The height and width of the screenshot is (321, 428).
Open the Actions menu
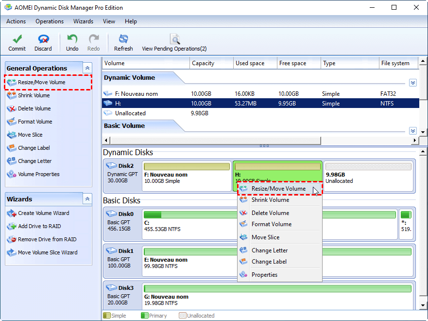tap(16, 21)
